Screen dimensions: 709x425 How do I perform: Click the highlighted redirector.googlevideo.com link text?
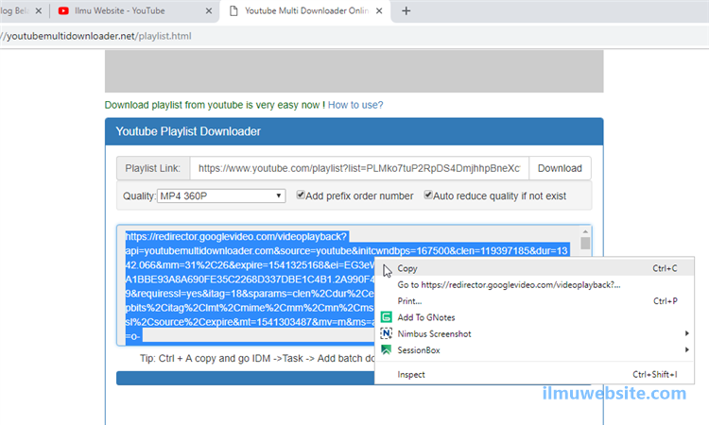pos(236,237)
